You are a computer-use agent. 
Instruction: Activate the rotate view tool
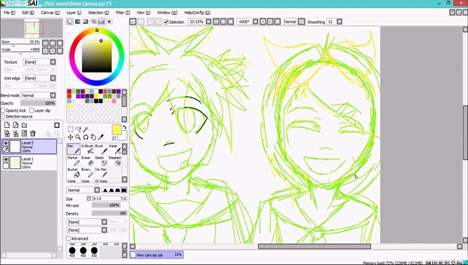[85, 137]
